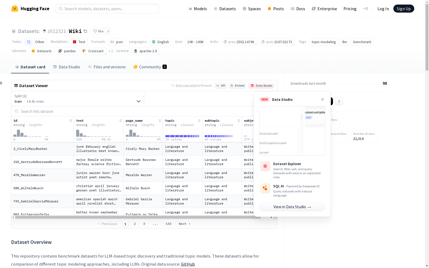Click the Datasets library tag
The width and height of the screenshot is (429, 268).
[42, 51]
